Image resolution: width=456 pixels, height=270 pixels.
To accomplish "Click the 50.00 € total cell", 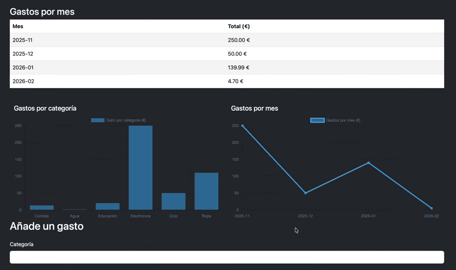I will click(237, 54).
